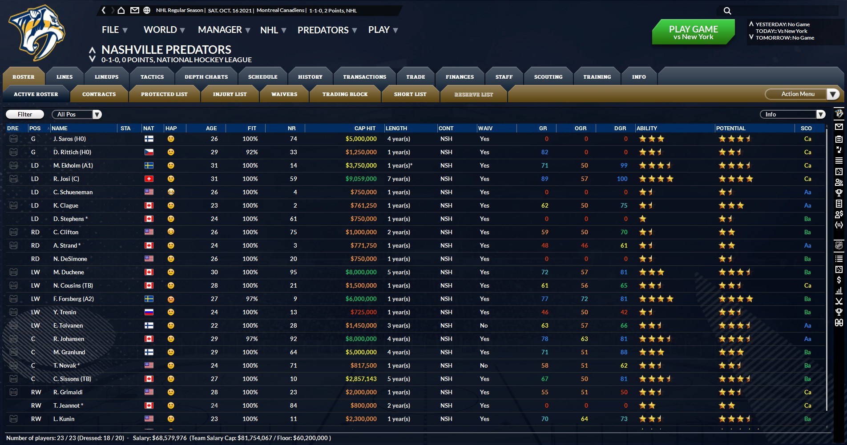Click the home icon in the top bar
847x445 pixels.
click(x=121, y=10)
